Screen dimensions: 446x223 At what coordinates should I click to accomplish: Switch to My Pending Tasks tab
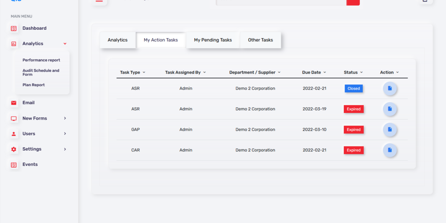click(213, 40)
